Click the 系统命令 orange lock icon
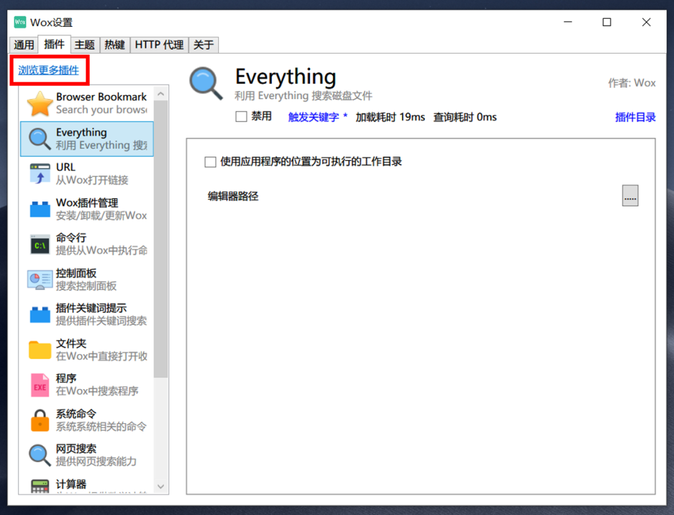This screenshot has height=515, width=674. 39,420
